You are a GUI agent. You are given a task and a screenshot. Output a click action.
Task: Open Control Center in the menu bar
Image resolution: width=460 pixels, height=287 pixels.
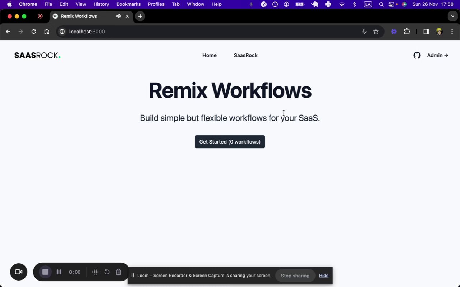point(392,4)
